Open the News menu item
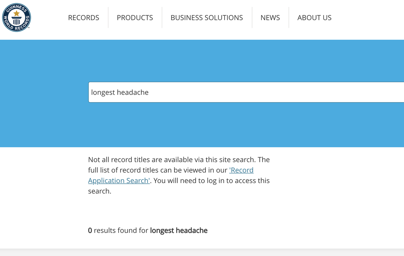Viewport: 404px width, 256px height. (x=270, y=18)
